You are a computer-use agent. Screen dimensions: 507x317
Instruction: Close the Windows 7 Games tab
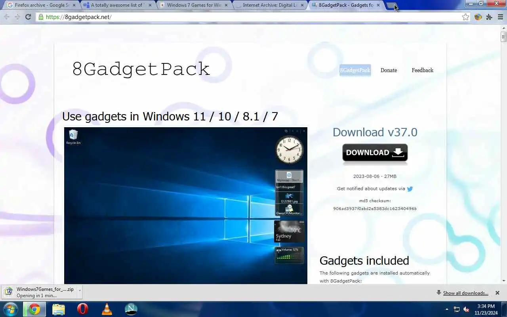point(226,5)
